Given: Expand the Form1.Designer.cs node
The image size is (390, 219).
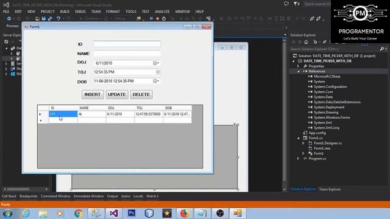Looking at the screenshot, I should pyautogui.click(x=303, y=144).
